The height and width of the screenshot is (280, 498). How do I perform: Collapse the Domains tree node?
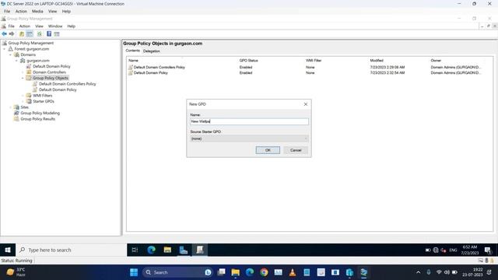(10, 54)
